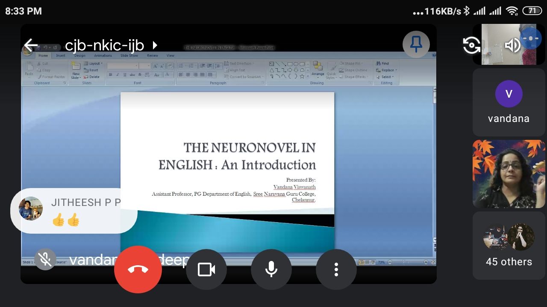
Task: Tap the muted mic indicator near presenter name
Action: tap(45, 259)
